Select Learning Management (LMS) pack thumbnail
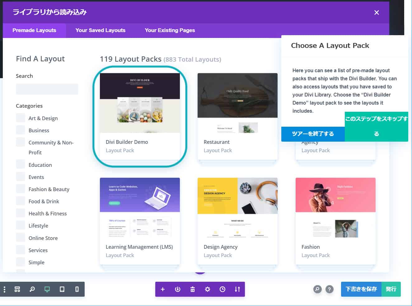 point(140,208)
